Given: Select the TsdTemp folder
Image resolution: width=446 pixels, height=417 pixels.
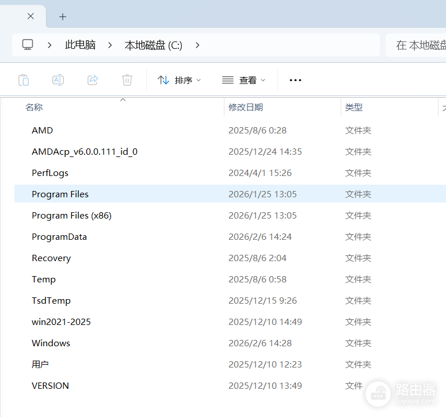Looking at the screenshot, I should (x=51, y=301).
